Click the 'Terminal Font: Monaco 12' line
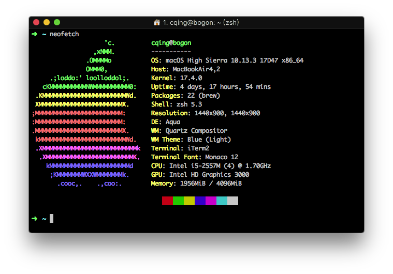 195,157
